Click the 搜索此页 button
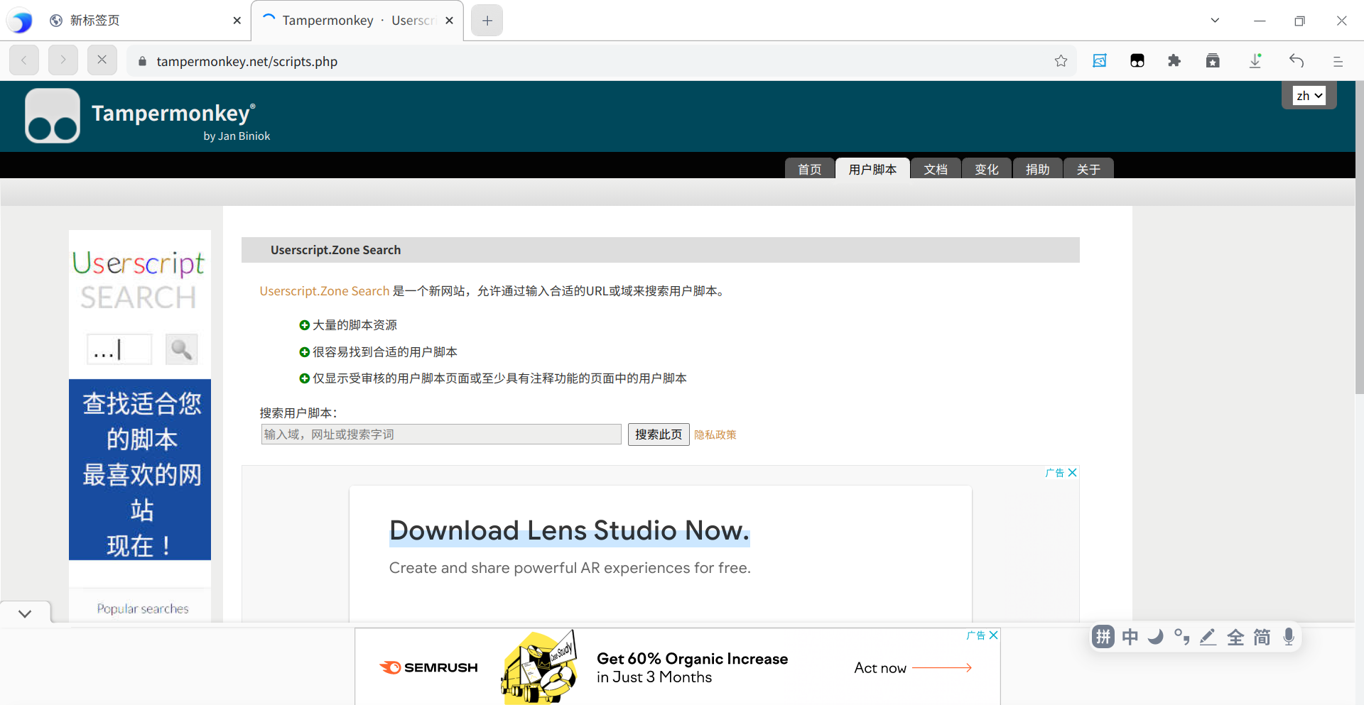Screen dimensions: 1364x705 point(658,435)
